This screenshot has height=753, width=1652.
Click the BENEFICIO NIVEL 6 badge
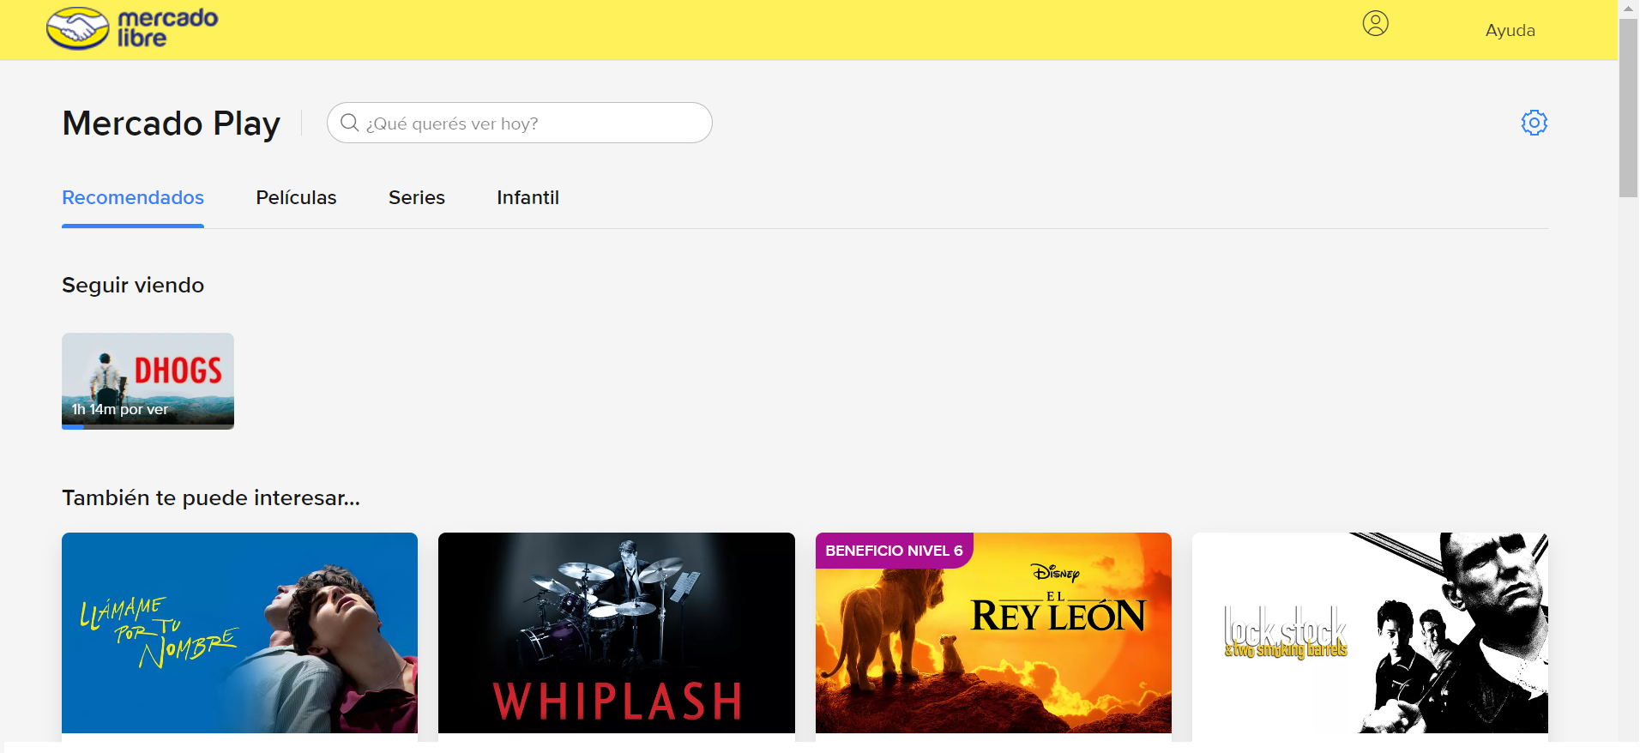click(894, 551)
